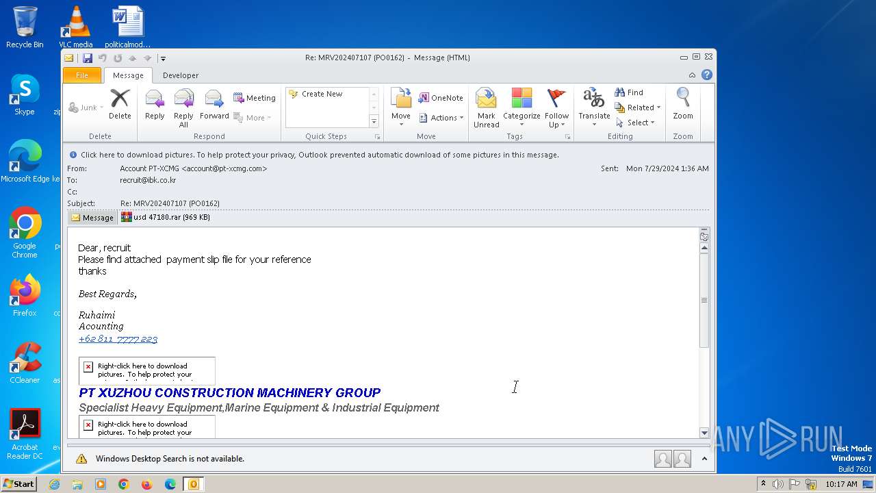
Task: Click the Windows Desktop Search warning text
Action: (x=170, y=459)
